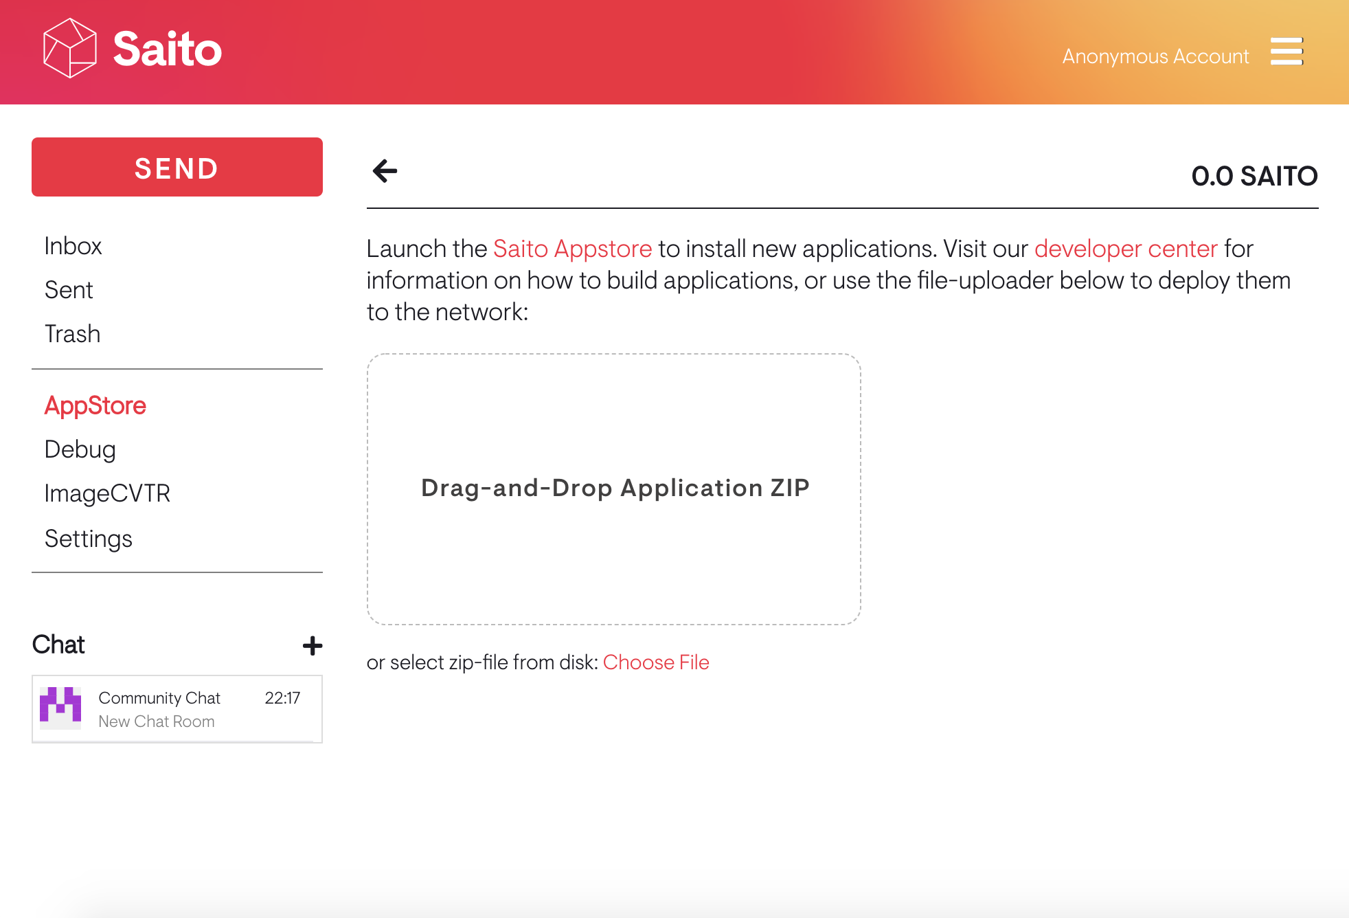Click the Saito cube logo icon

(69, 48)
